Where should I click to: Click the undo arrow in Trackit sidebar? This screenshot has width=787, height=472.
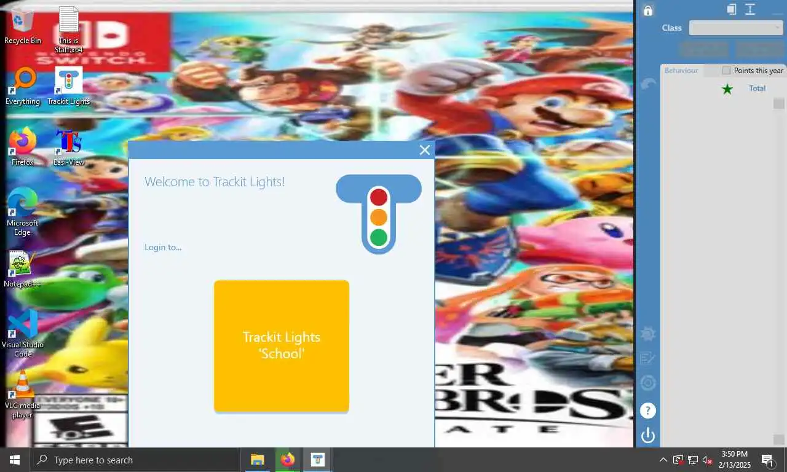(x=648, y=84)
